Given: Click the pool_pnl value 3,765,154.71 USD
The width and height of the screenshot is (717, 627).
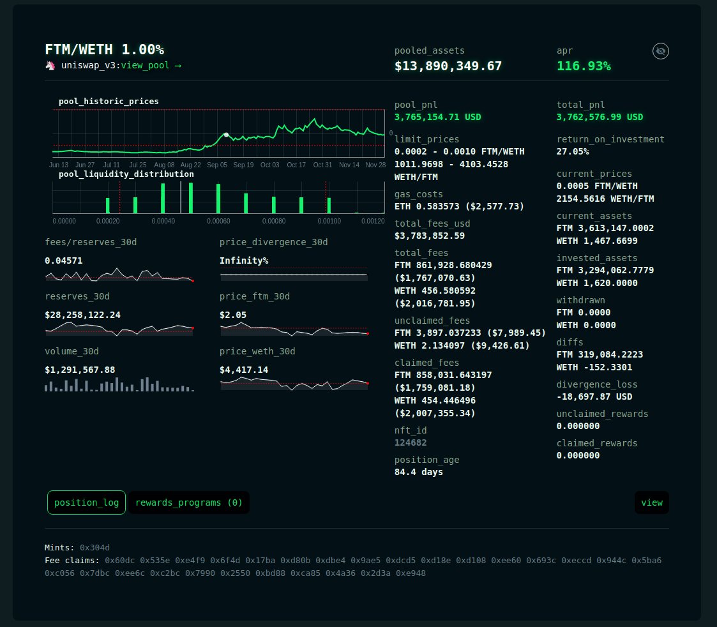Looking at the screenshot, I should click(437, 117).
